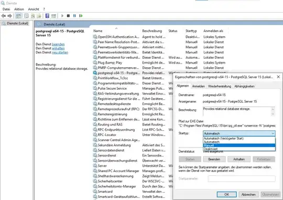Click the Startparameter input field
Screen dimensions: 283x200
click(x=242, y=178)
